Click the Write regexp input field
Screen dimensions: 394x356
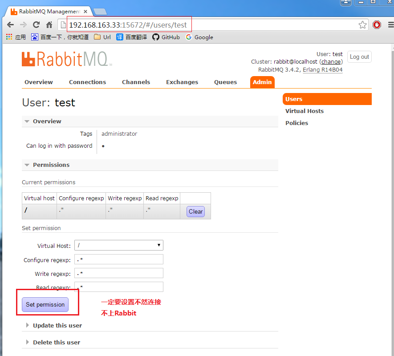[119, 273]
